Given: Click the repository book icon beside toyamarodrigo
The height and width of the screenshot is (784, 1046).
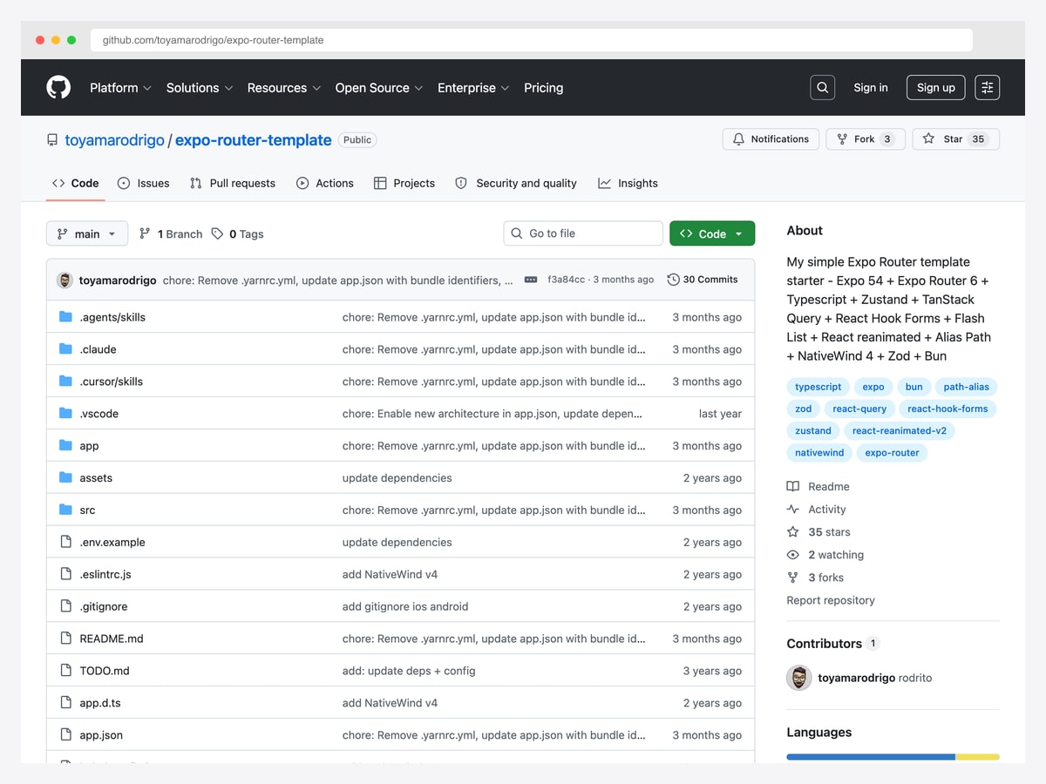Looking at the screenshot, I should point(53,139).
